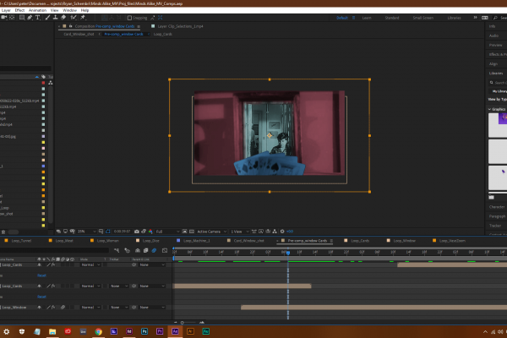Open the Animation menu

coord(37,10)
